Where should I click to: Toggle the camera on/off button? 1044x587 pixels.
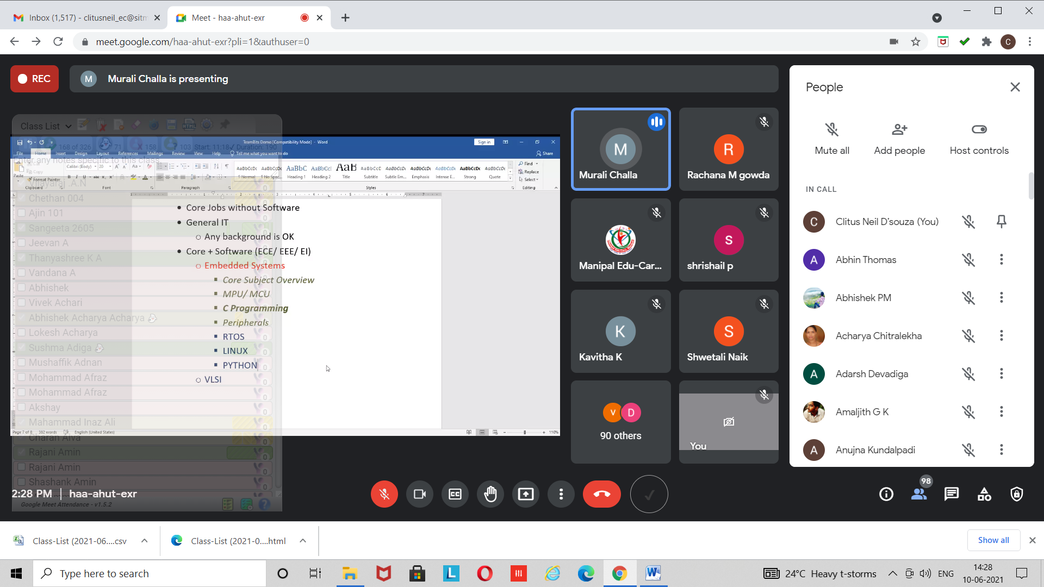point(420,494)
